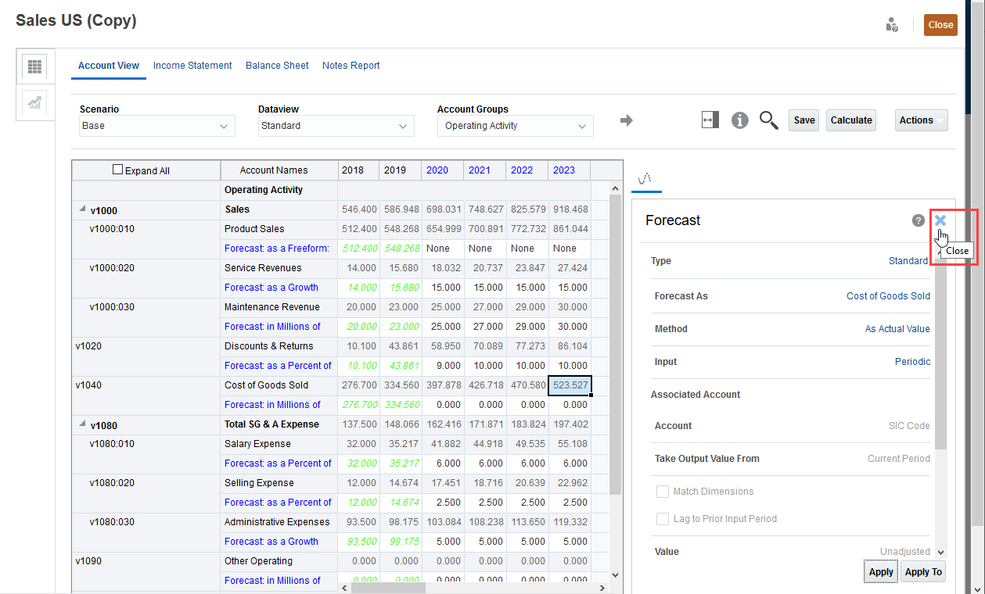Open the Forecast help question icon
Image resolution: width=985 pixels, height=594 pixels.
[918, 220]
